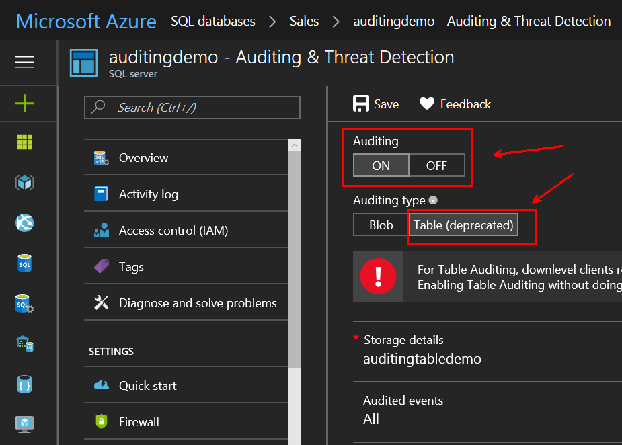Turn Auditing ON

[x=381, y=165]
